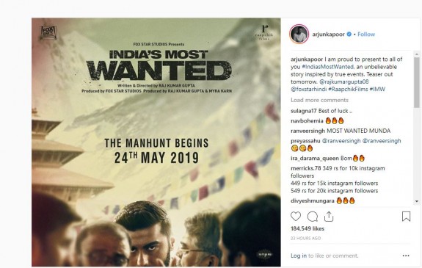422x268 pixels.
Task: Open the India's Most Wanted poster image
Action: point(156,142)
